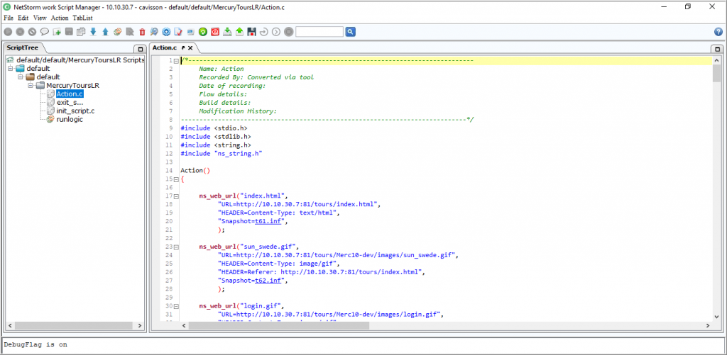Select Action.c in the script tree
The width and height of the screenshot is (727, 355).
click(x=70, y=94)
